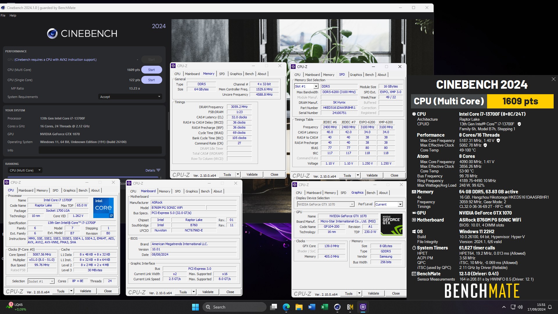
Task: Click the taskbar Search box
Action: (235, 307)
